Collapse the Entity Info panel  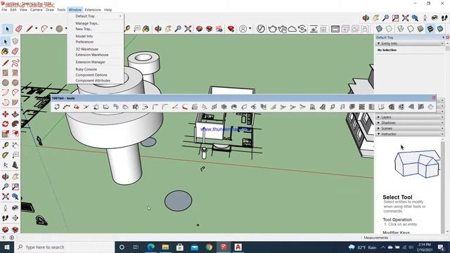(x=379, y=44)
